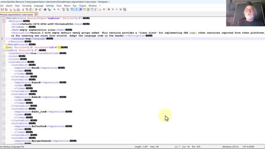265x149 pixels.
Task: Open the User Defined Language icon
Action: (84, 10)
